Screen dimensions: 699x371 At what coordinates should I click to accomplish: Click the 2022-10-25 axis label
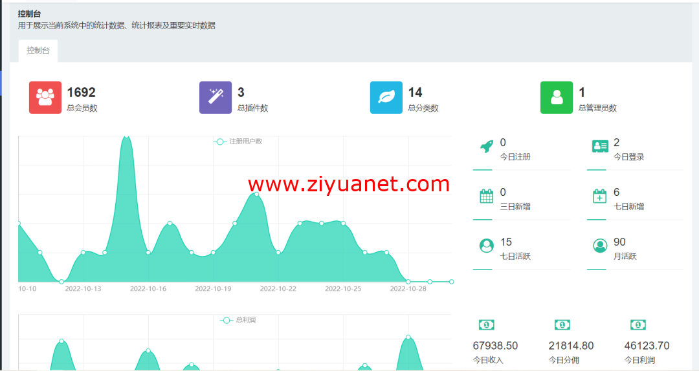tap(343, 289)
